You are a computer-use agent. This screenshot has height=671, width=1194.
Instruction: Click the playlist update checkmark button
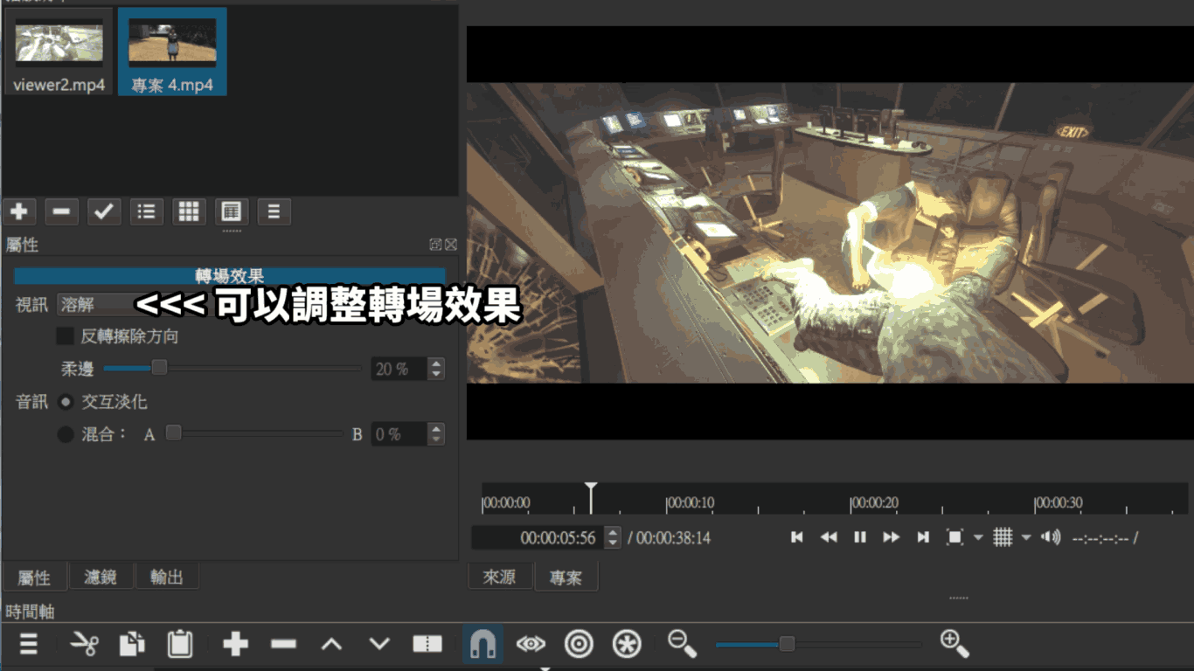coord(104,211)
